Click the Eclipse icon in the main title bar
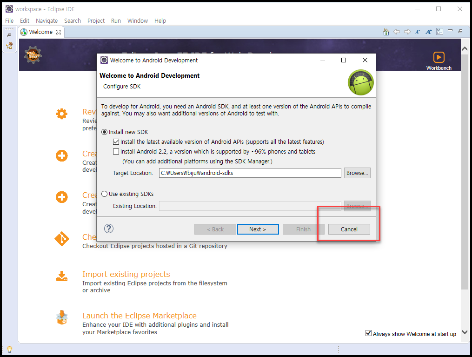472x357 pixels. (x=9, y=9)
